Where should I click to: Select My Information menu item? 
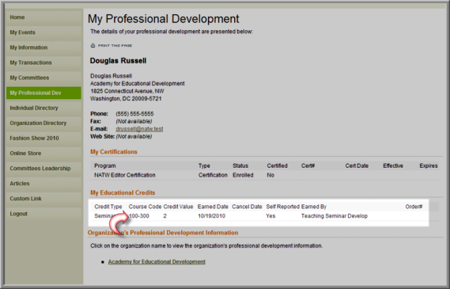tap(43, 48)
